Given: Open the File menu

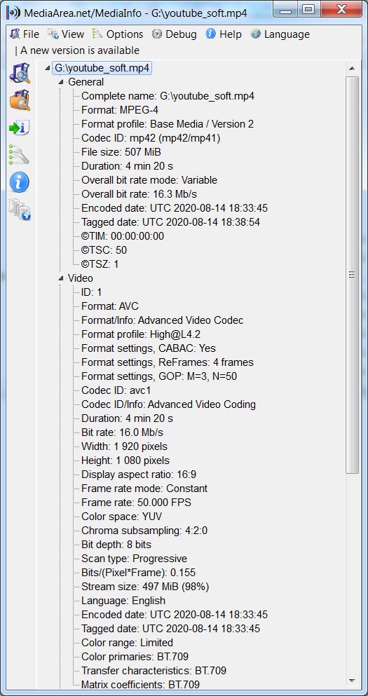Looking at the screenshot, I should pyautogui.click(x=25, y=34).
